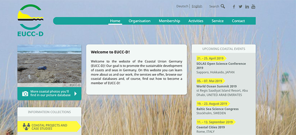Open the YouTube icon
The image size is (296, 135).
coord(253,7)
